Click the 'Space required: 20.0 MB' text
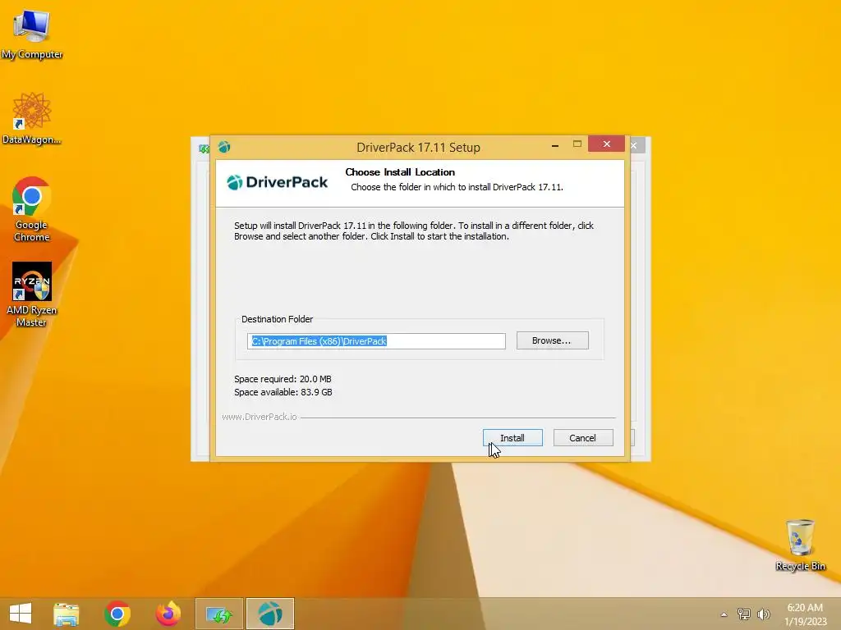This screenshot has height=630, width=841. (283, 379)
